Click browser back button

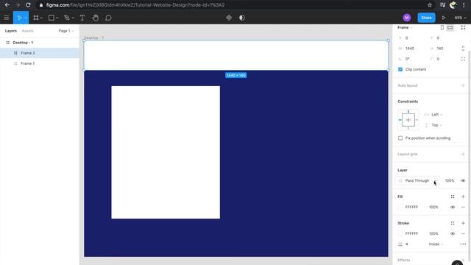click(7, 5)
